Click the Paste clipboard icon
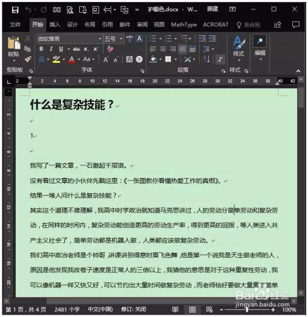Screen dimensions: 308x317 (x=13, y=43)
